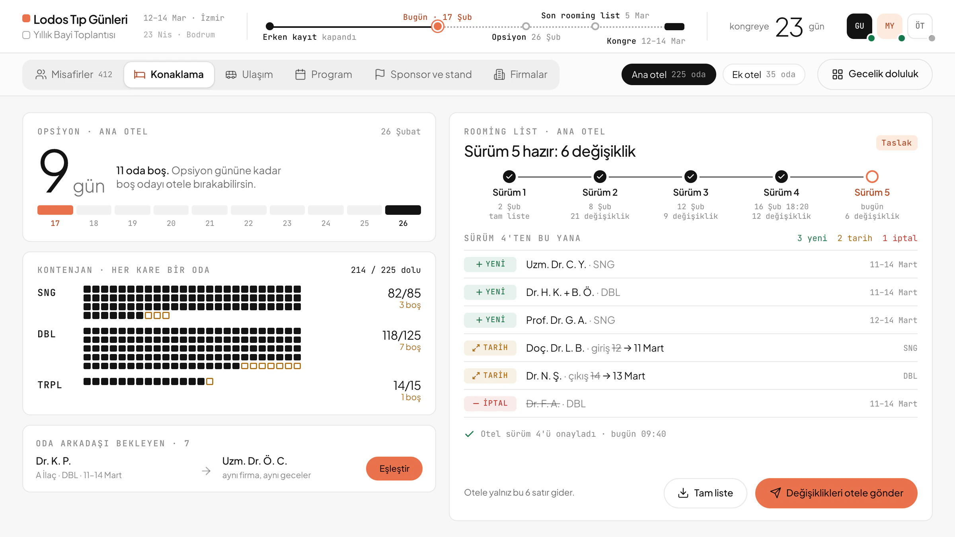Switch to Ek otel 35 oda
The width and height of the screenshot is (955, 537).
pos(764,74)
